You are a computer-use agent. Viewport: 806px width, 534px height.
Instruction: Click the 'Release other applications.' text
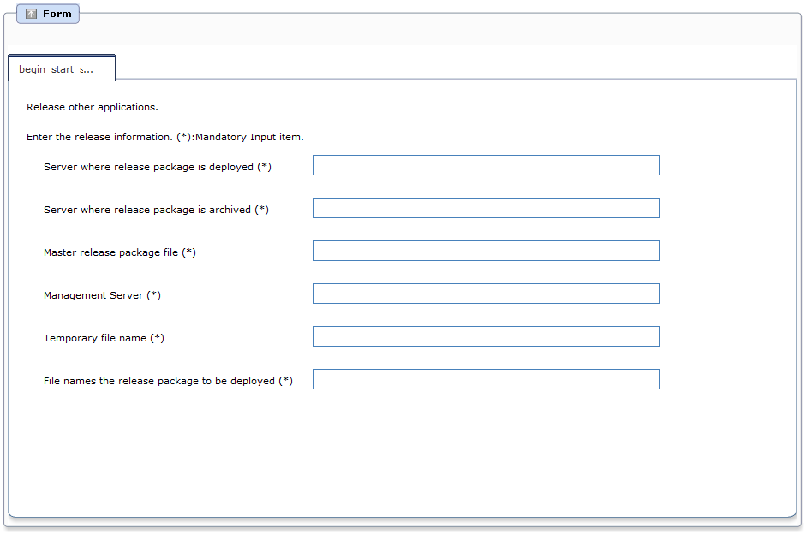click(93, 107)
